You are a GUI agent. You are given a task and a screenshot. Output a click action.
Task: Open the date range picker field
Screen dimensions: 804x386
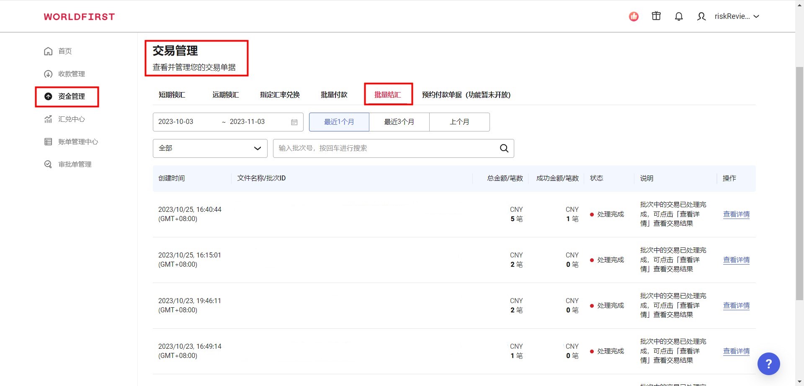pyautogui.click(x=218, y=122)
